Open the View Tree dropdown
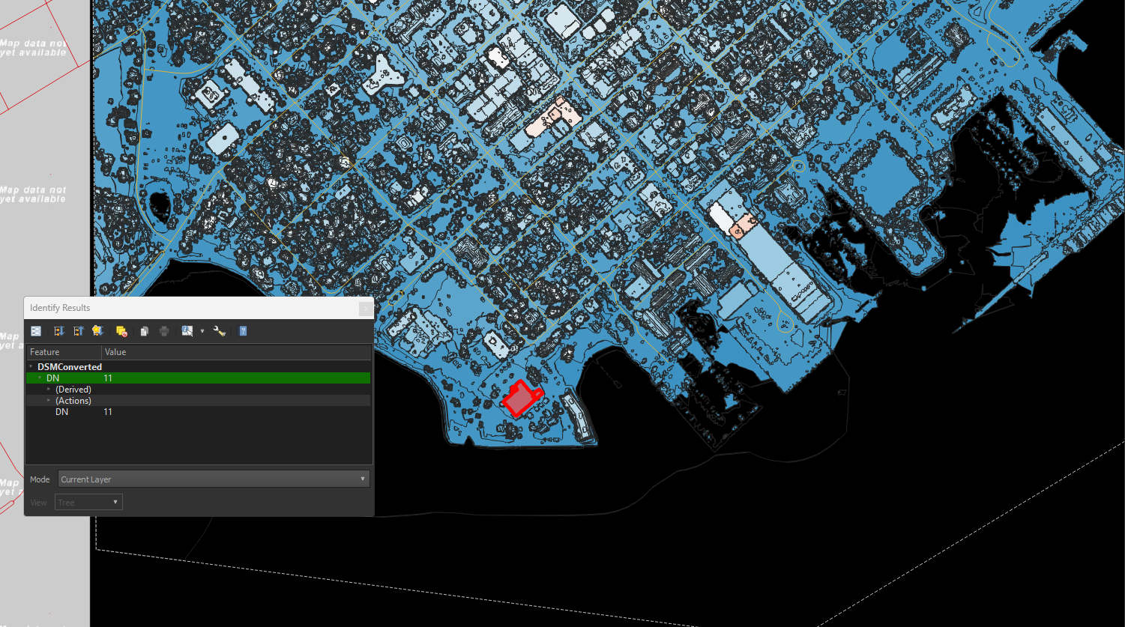The width and height of the screenshot is (1125, 627). tap(88, 503)
